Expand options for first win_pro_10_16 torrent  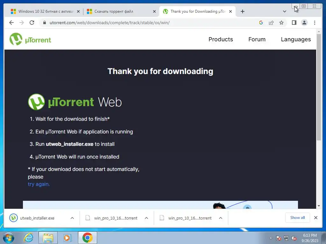click(146, 218)
